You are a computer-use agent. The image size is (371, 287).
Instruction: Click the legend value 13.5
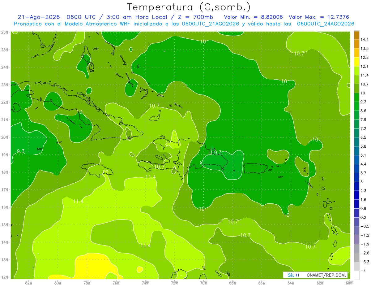pos(365,49)
